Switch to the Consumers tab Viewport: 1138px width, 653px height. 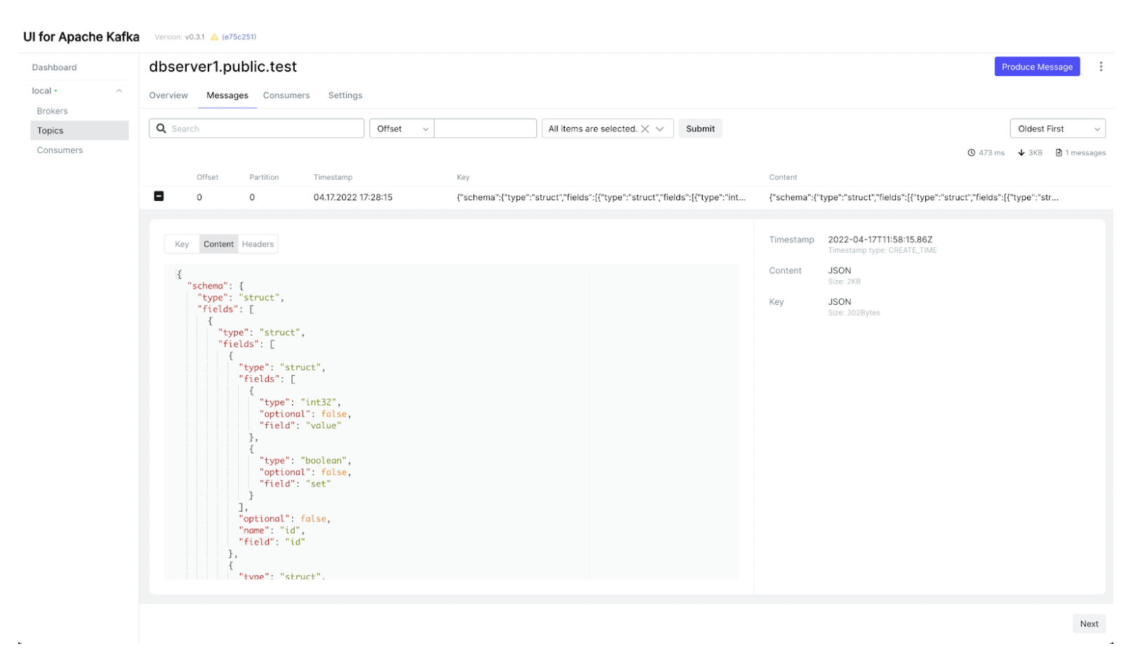click(x=286, y=95)
